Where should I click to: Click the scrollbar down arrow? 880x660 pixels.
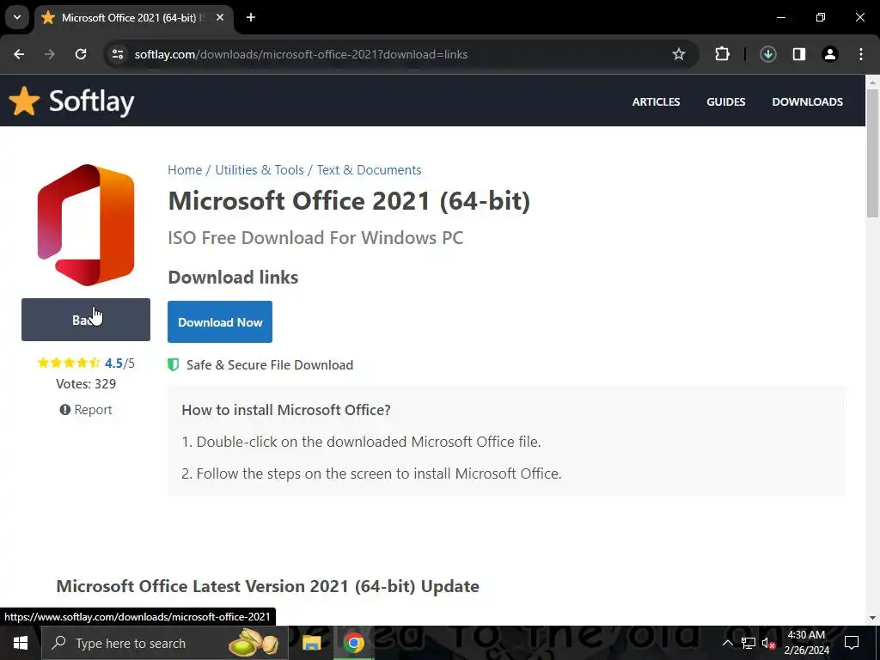coord(872,618)
